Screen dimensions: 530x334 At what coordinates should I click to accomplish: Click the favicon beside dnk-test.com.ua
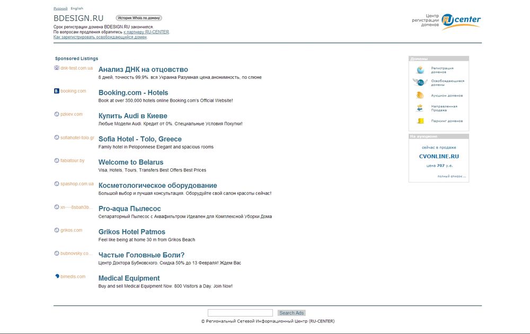click(x=57, y=68)
